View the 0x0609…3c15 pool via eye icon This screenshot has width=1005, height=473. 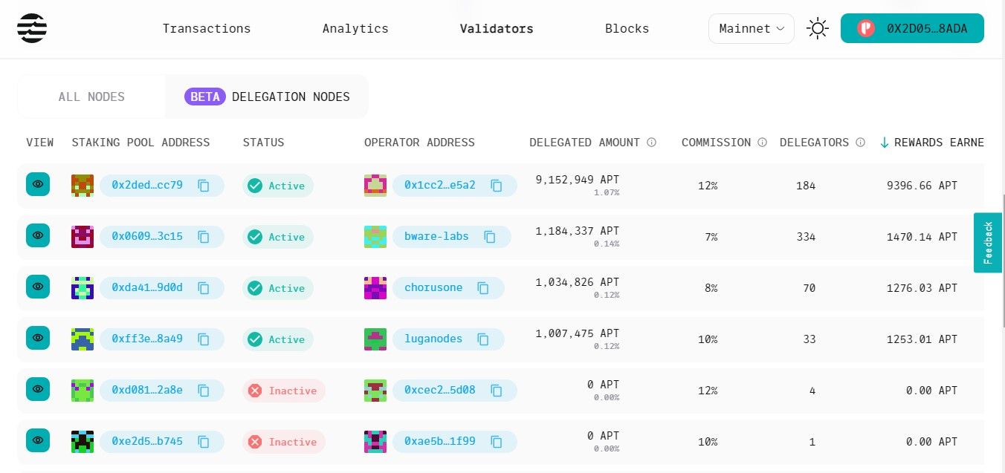point(38,235)
